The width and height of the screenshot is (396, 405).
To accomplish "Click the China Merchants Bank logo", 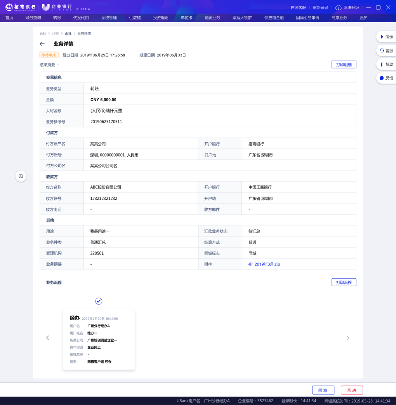I will click(20, 7).
